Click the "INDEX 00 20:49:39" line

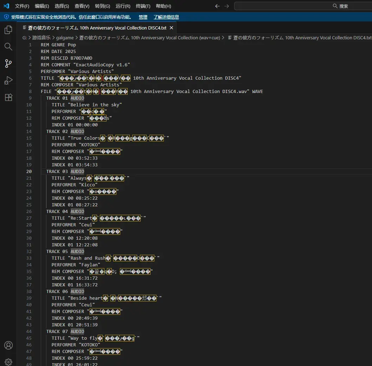coord(75,318)
